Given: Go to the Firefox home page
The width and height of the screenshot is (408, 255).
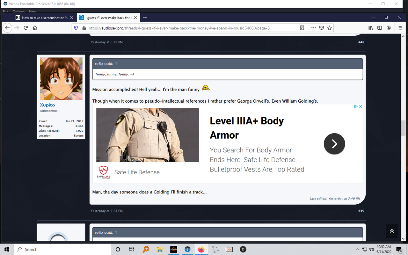Looking at the screenshot, I should click(35, 28).
